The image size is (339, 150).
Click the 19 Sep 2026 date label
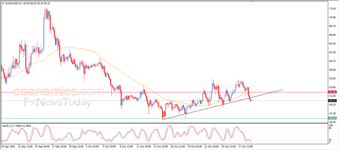click(x=8, y=146)
